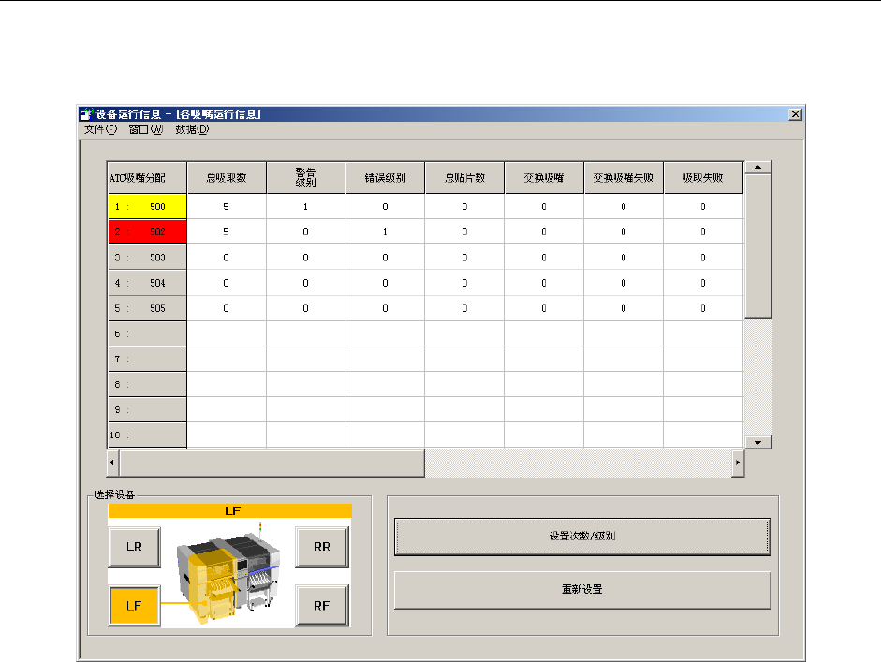Viewport: 881px width, 662px height.
Task: Open the 数据(D) menu
Action: 192,130
